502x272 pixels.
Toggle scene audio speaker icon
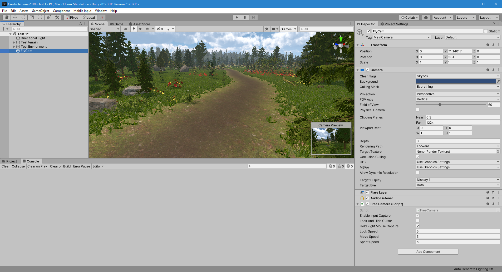click(141, 29)
